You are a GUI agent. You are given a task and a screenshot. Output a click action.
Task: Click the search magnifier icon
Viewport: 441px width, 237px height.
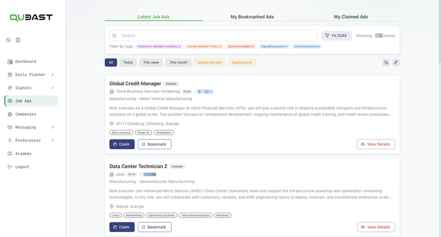115,36
